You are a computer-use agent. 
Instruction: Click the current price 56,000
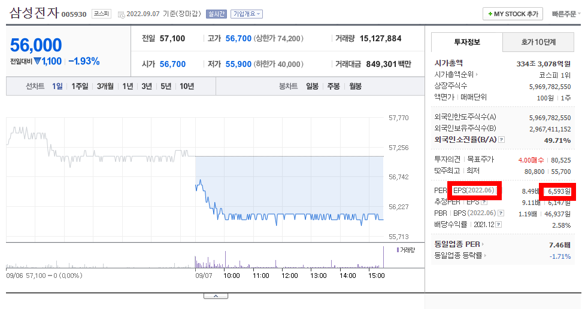[x=36, y=45]
